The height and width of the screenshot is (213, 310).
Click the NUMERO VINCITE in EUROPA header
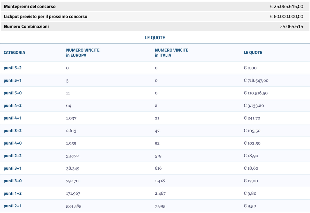click(x=83, y=53)
